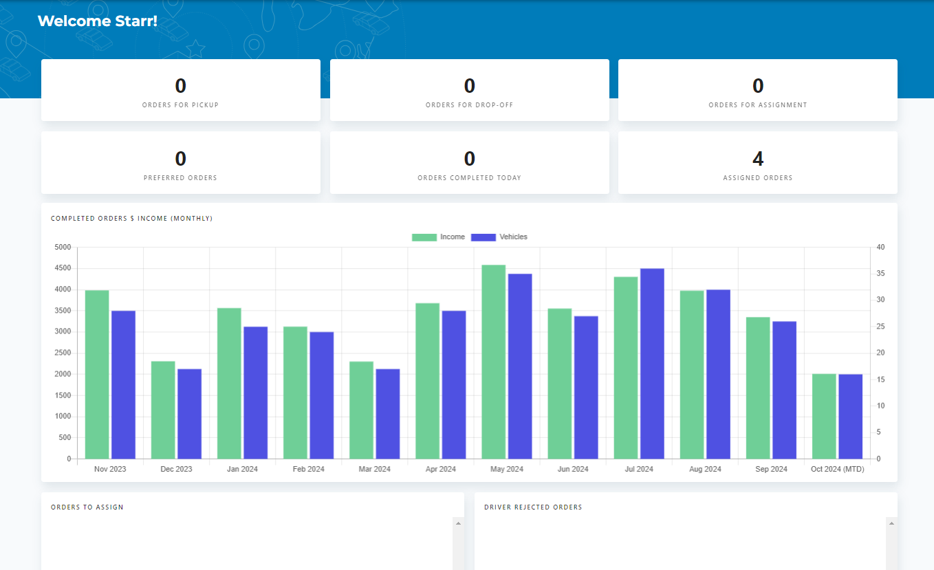Click the blue Vehicles bar for Jun 2024
934x570 pixels.
click(x=586, y=387)
